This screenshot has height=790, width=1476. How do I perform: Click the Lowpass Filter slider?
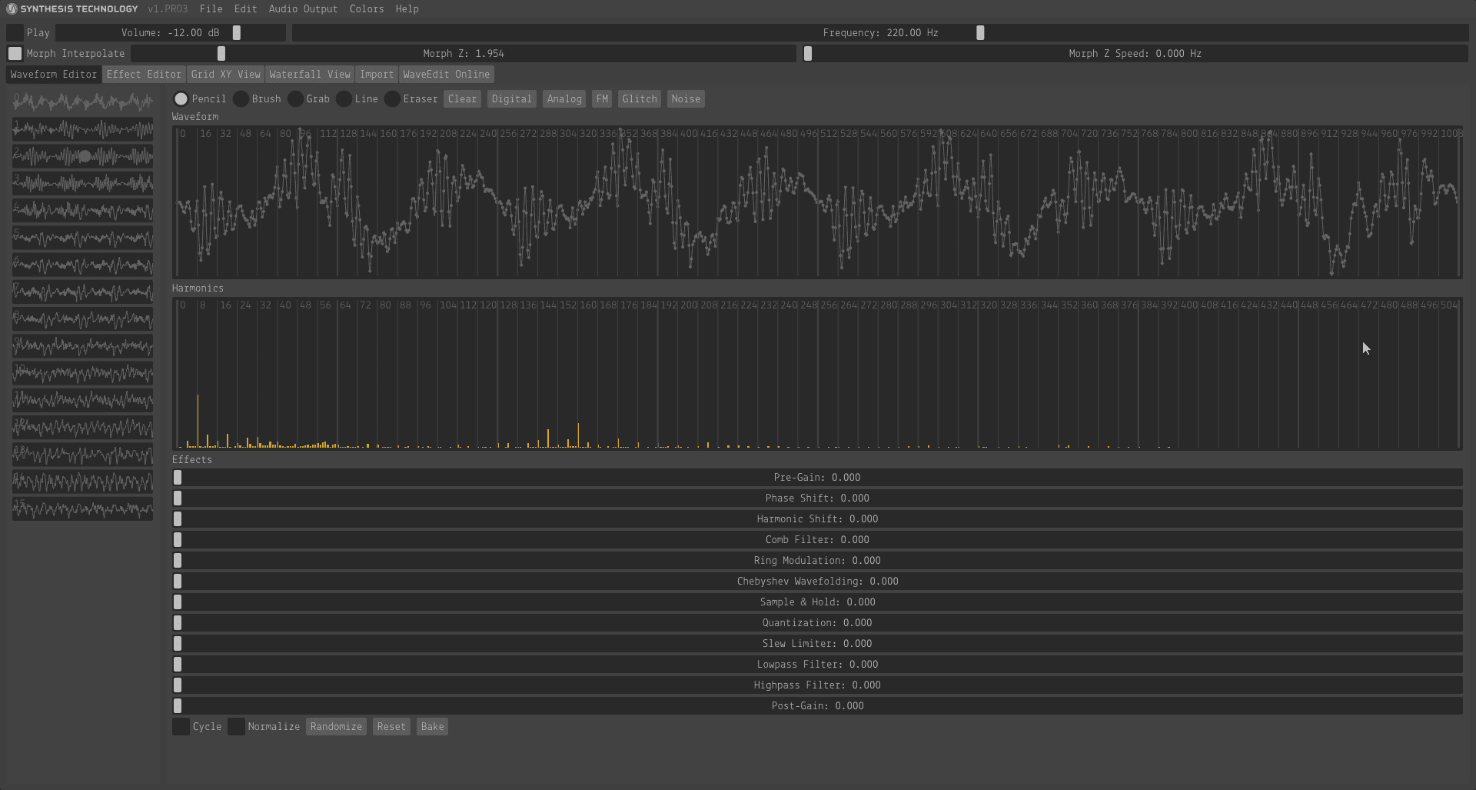click(817, 665)
